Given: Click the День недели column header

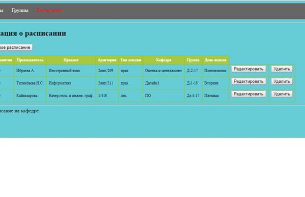Looking at the screenshot, I should 216,60.
